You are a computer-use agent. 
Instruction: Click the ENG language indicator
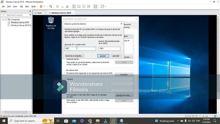point(198,121)
